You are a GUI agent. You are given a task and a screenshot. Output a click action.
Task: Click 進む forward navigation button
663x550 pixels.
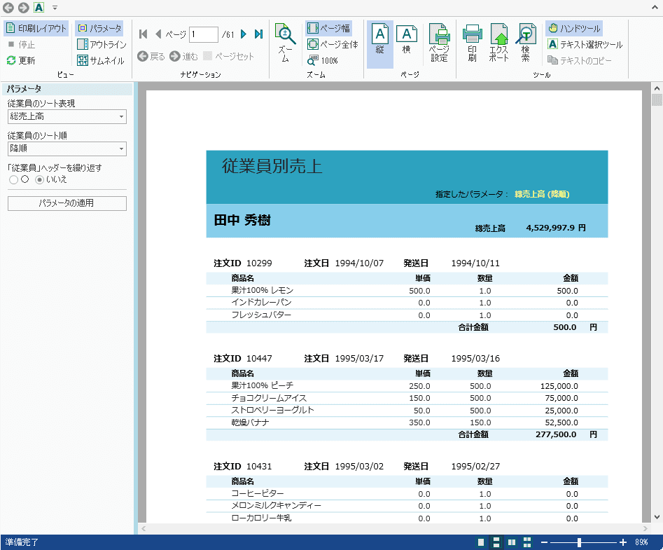(x=184, y=56)
